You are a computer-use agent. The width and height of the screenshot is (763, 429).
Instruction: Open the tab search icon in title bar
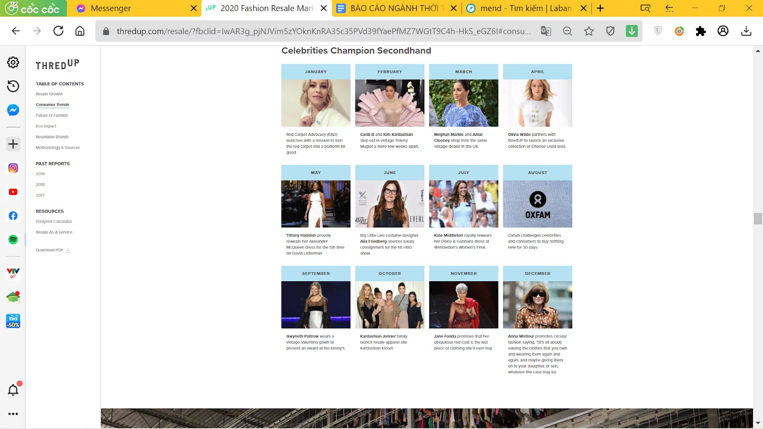(x=645, y=8)
